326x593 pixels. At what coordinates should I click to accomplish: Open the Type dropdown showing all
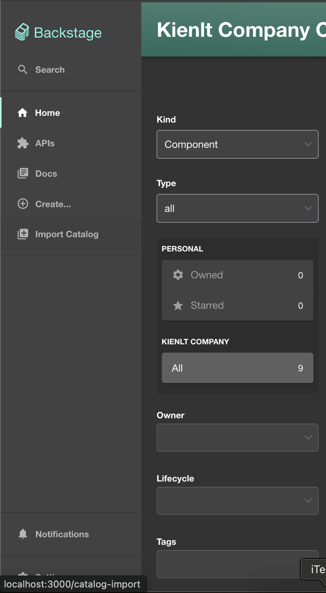point(237,208)
